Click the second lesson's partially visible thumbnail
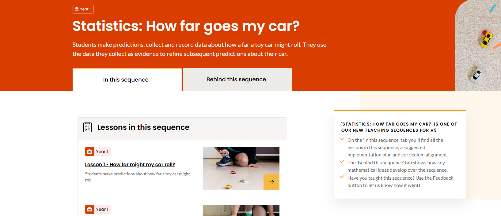 click(241, 210)
